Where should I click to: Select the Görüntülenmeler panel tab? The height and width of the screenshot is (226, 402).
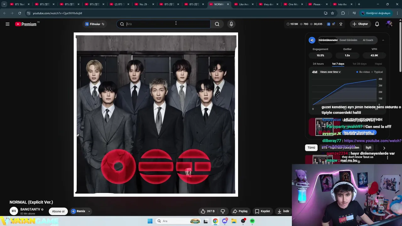328,40
